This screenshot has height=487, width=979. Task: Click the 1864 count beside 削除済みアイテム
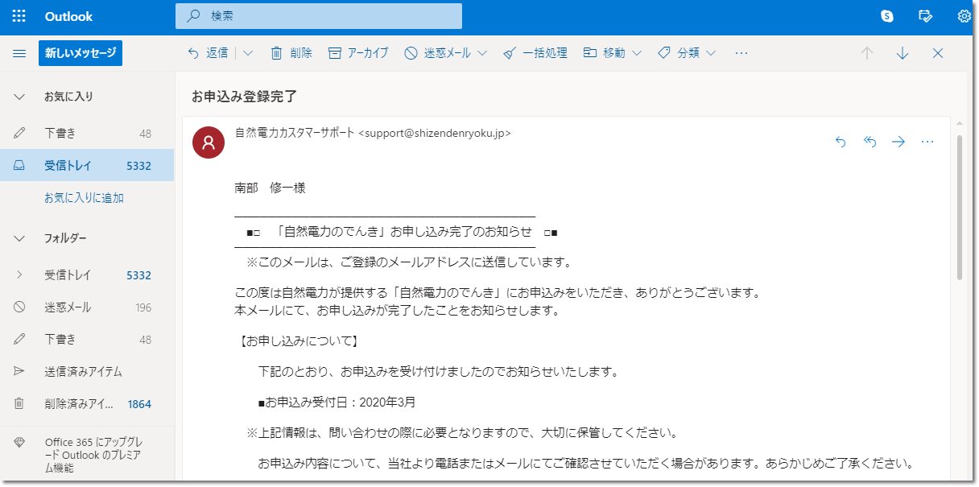139,404
